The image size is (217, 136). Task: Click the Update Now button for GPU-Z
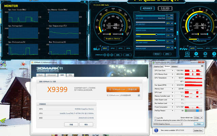198,130
